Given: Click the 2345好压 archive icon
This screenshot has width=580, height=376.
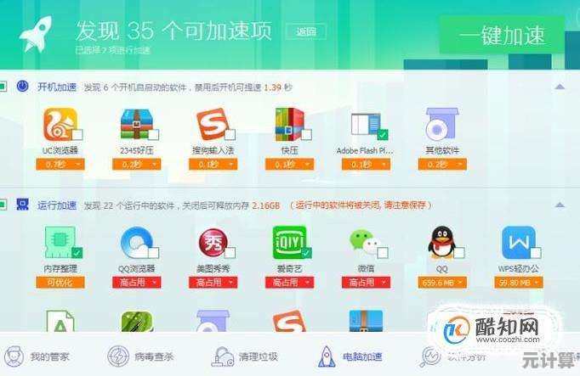Looking at the screenshot, I should click(x=137, y=125).
